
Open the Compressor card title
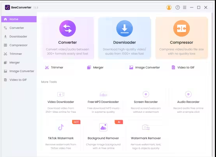click(182, 42)
